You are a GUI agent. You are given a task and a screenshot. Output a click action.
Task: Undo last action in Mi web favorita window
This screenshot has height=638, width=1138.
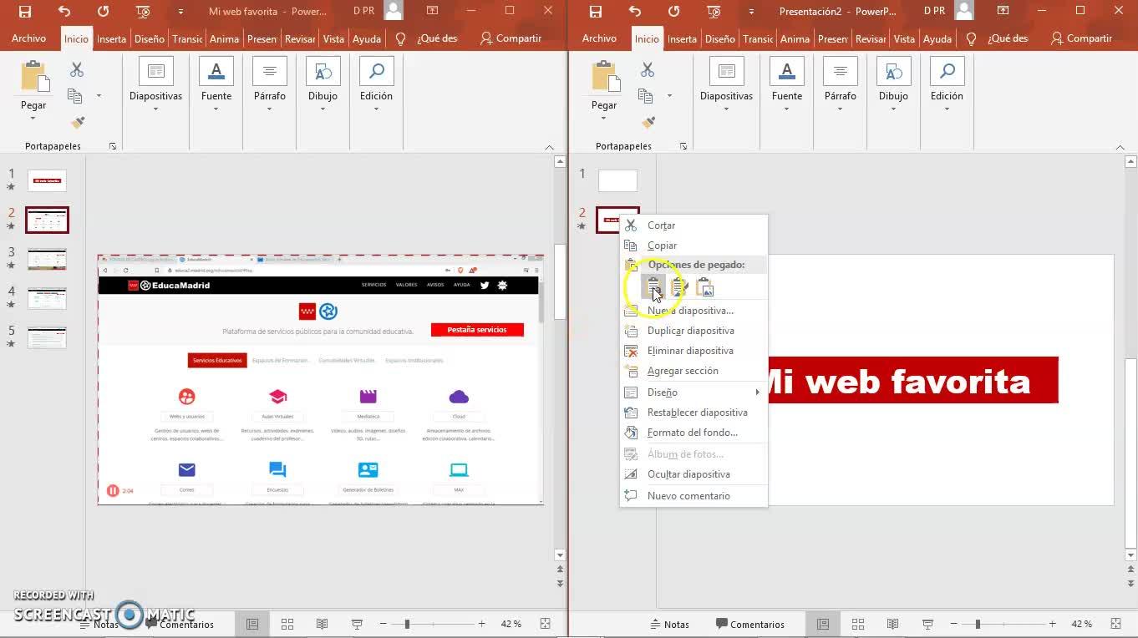[64, 12]
